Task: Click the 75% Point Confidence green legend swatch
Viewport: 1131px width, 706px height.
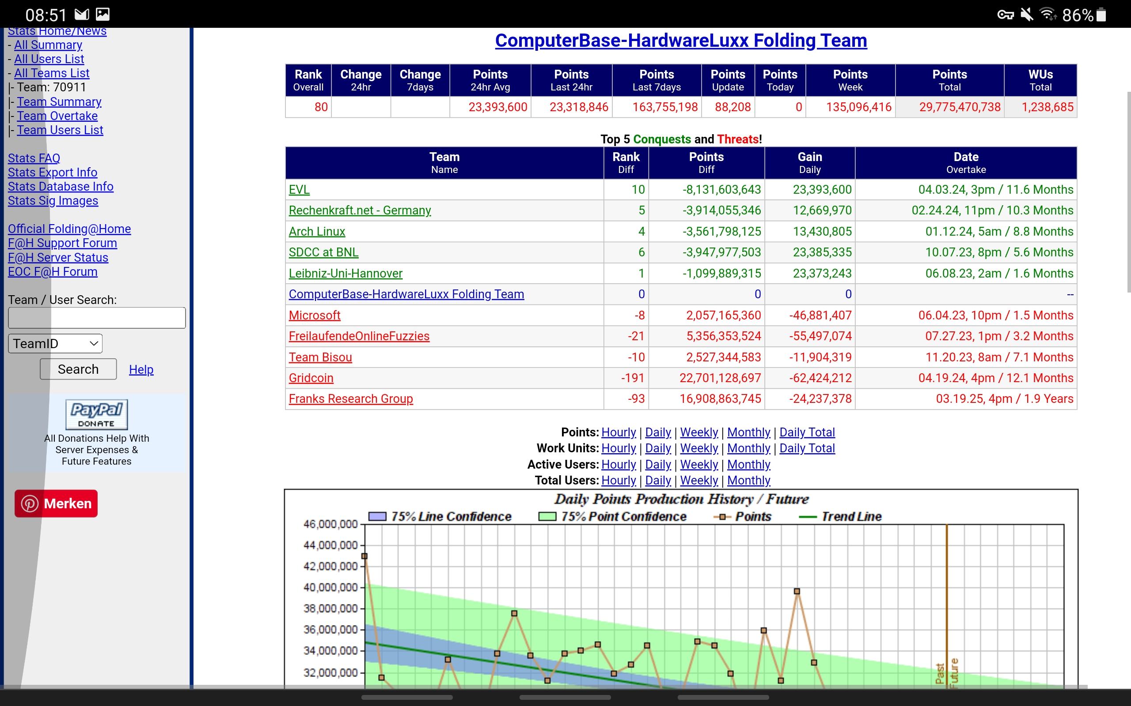Action: [547, 516]
